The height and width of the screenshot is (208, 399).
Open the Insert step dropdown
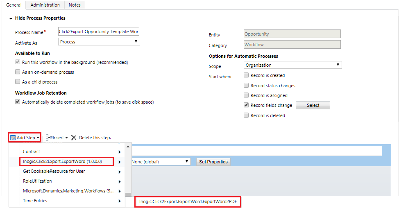tap(57, 138)
